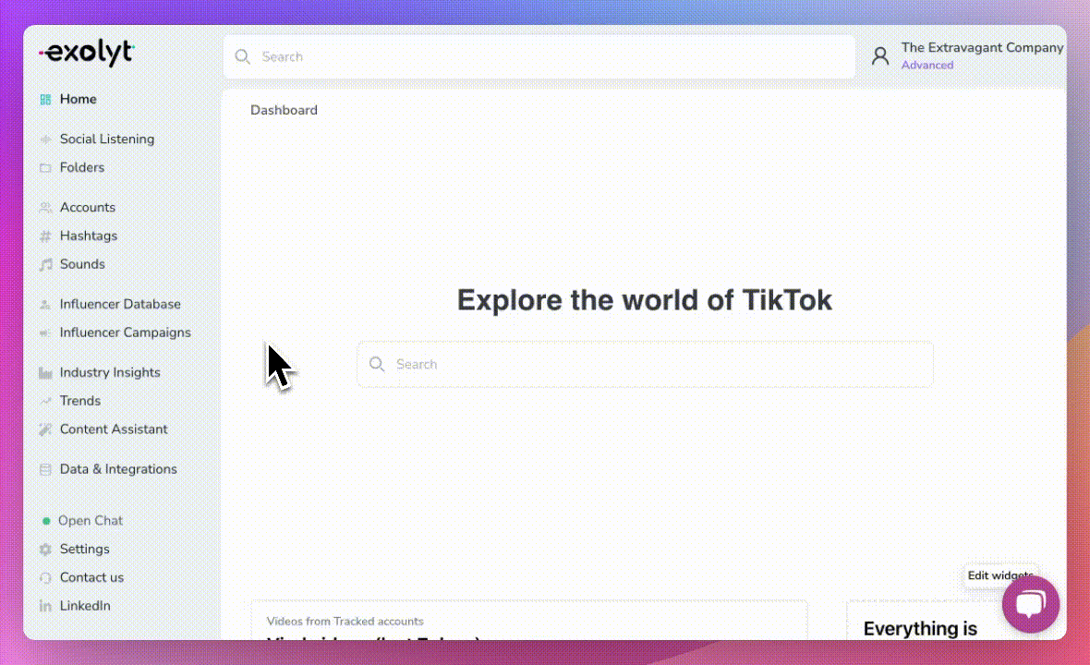Open the Sounds page
Image resolution: width=1090 pixels, height=665 pixels.
click(x=82, y=264)
